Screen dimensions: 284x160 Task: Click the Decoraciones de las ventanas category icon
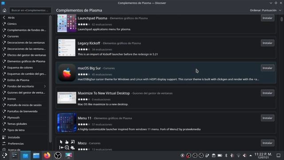point(4,43)
